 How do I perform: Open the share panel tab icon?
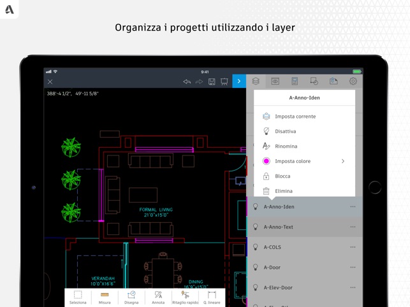coord(333,82)
